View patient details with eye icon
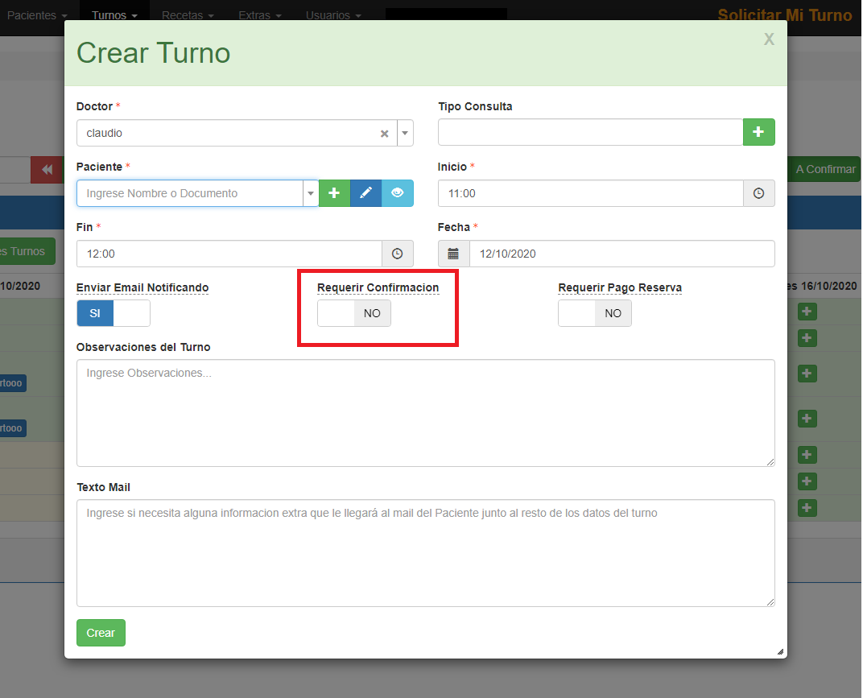This screenshot has height=698, width=863. (397, 193)
